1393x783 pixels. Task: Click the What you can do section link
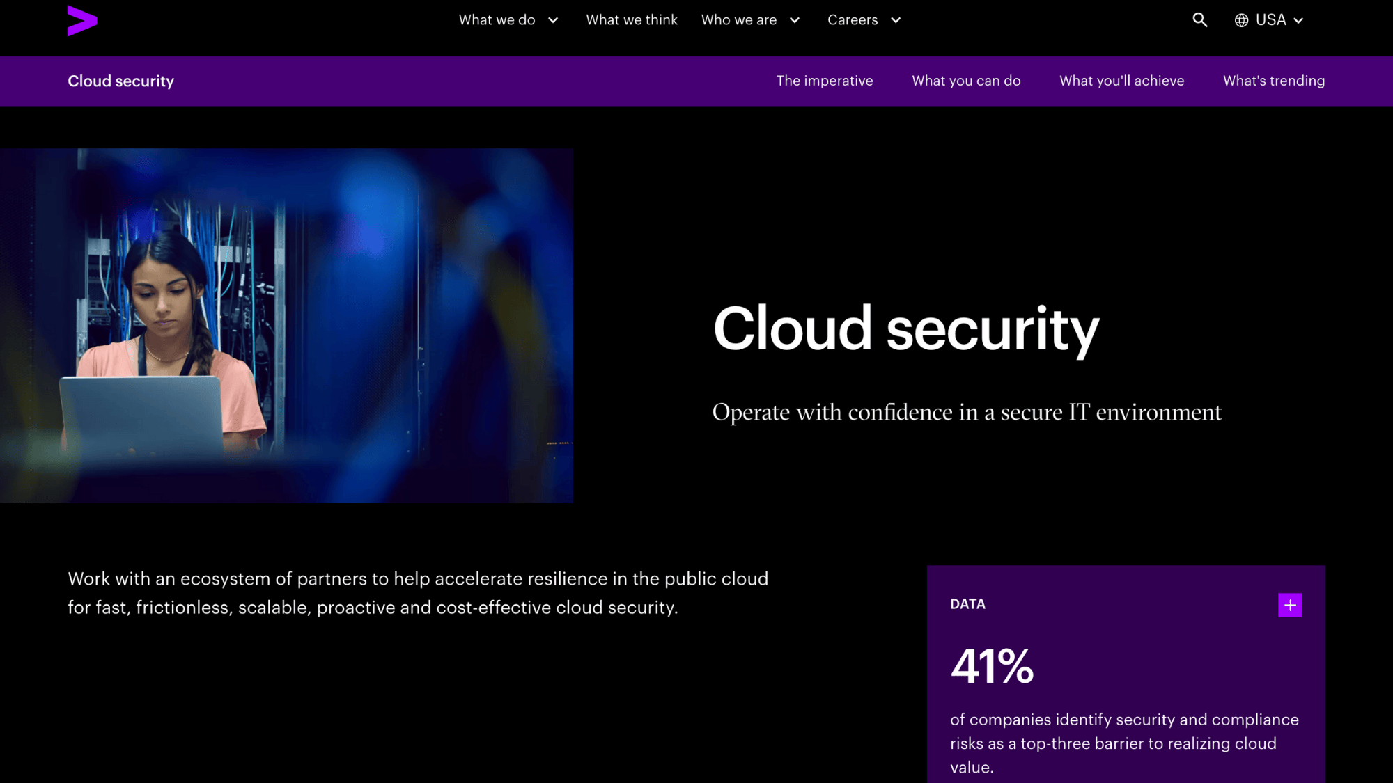click(x=965, y=81)
